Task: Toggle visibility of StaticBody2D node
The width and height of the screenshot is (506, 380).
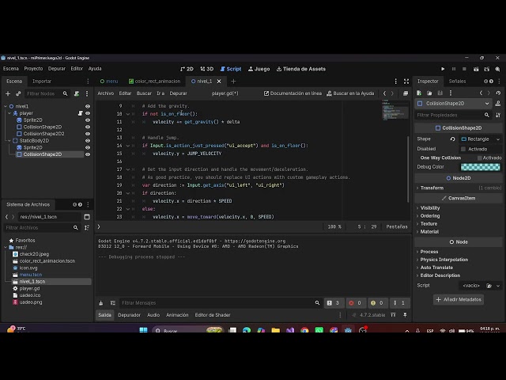Action: click(88, 141)
